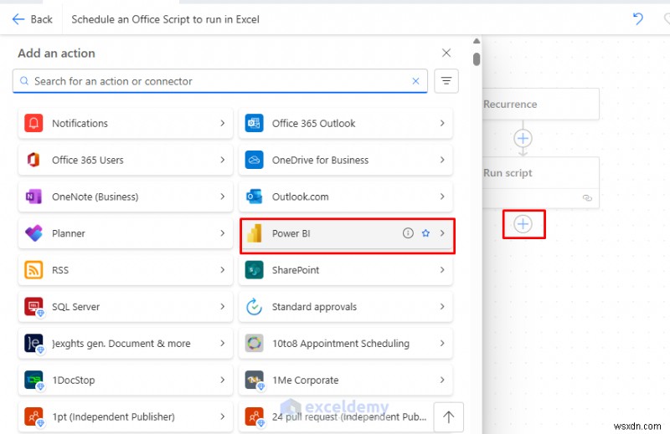Viewport: 670px width, 434px height.
Task: Click the SharePoint connector icon
Action: 254,270
